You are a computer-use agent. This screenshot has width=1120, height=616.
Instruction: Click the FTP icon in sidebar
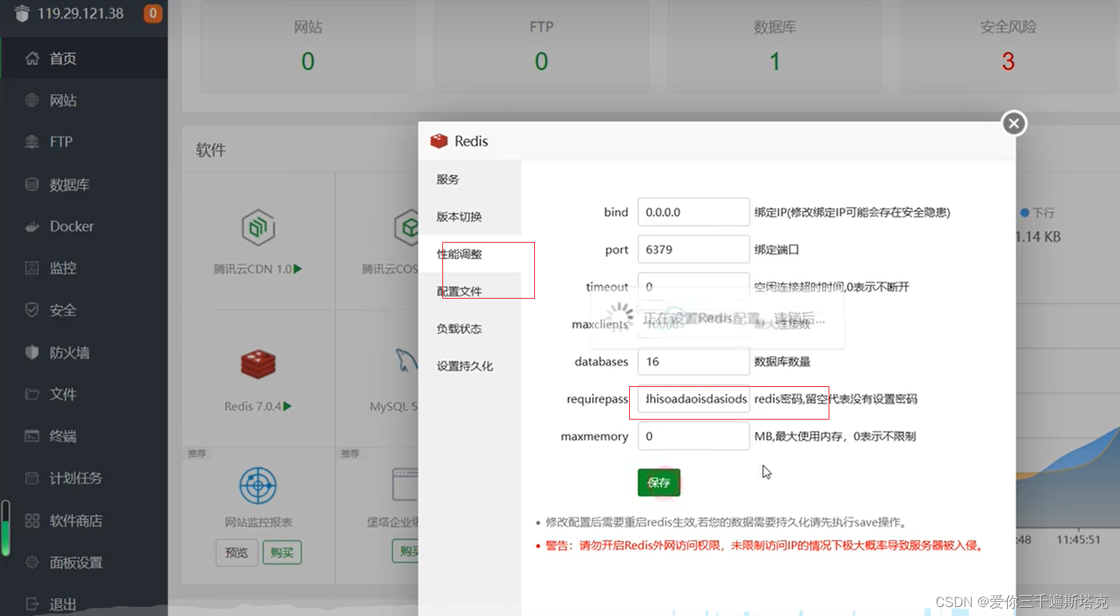click(32, 142)
